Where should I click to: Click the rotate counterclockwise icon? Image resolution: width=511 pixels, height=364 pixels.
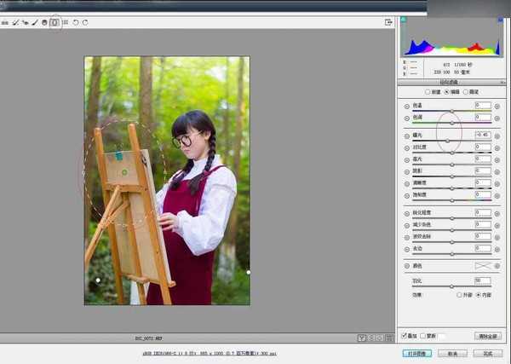pos(76,23)
